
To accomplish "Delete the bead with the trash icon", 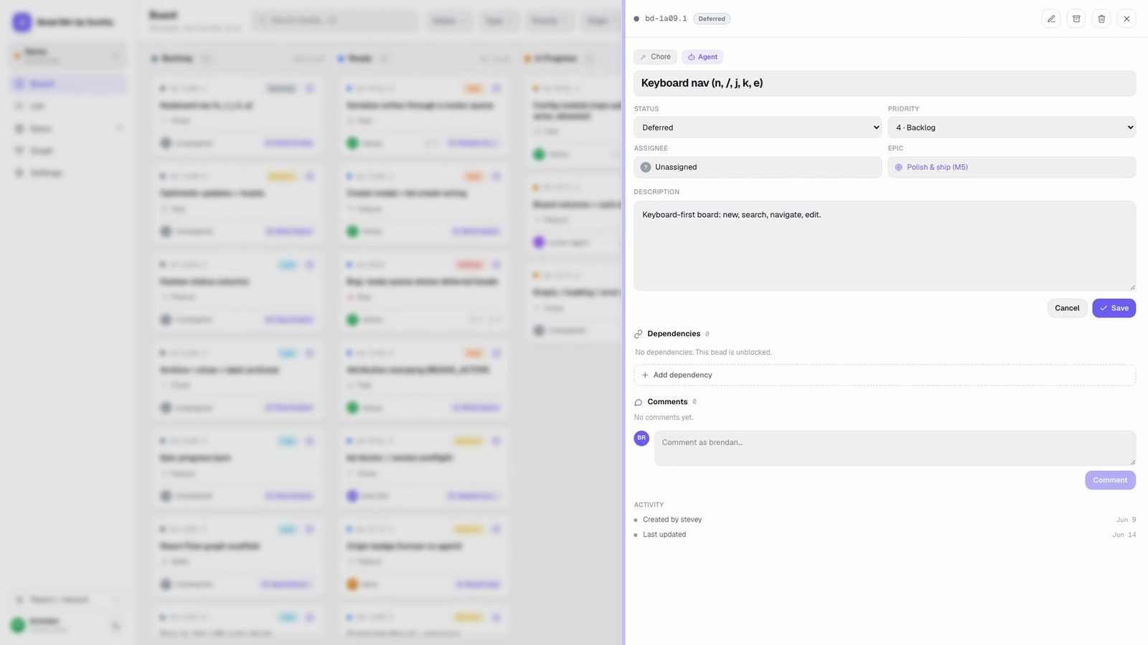I will click(1101, 19).
